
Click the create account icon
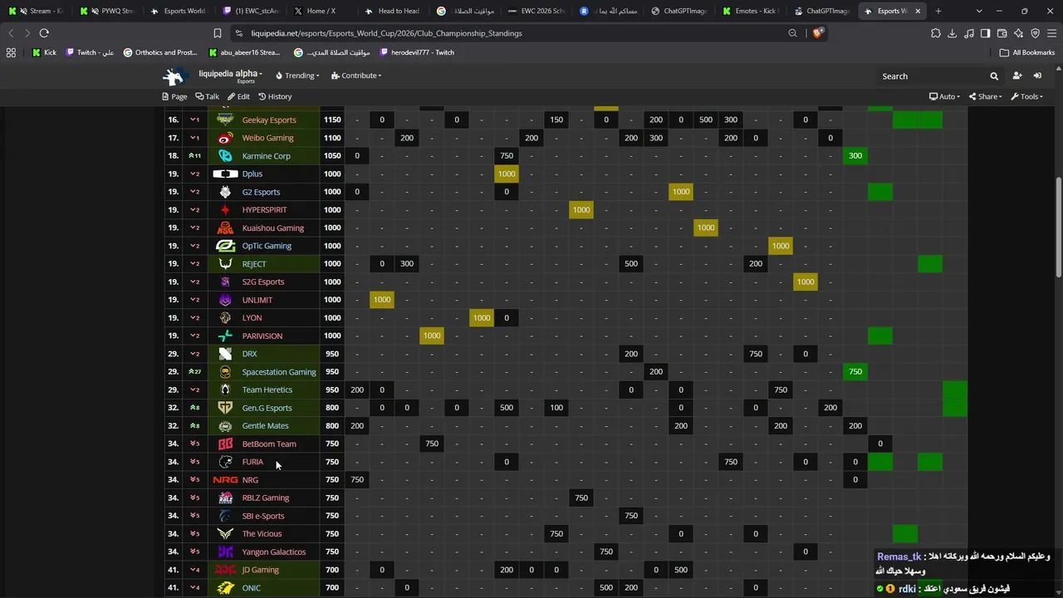1017,76
